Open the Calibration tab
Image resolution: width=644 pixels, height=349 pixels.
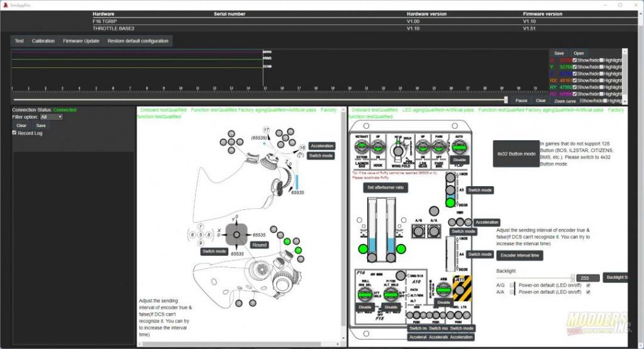pos(43,41)
